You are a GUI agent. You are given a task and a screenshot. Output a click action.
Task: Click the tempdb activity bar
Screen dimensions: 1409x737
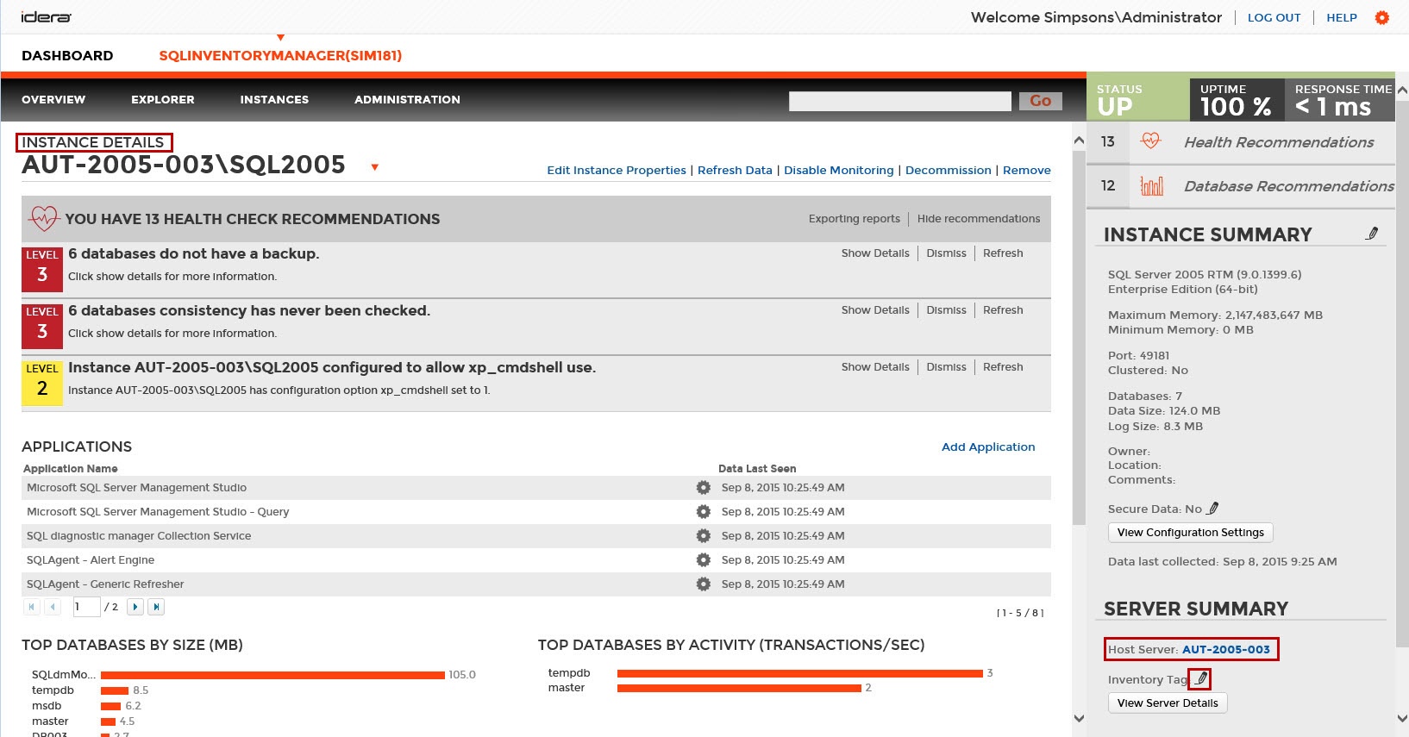[800, 673]
